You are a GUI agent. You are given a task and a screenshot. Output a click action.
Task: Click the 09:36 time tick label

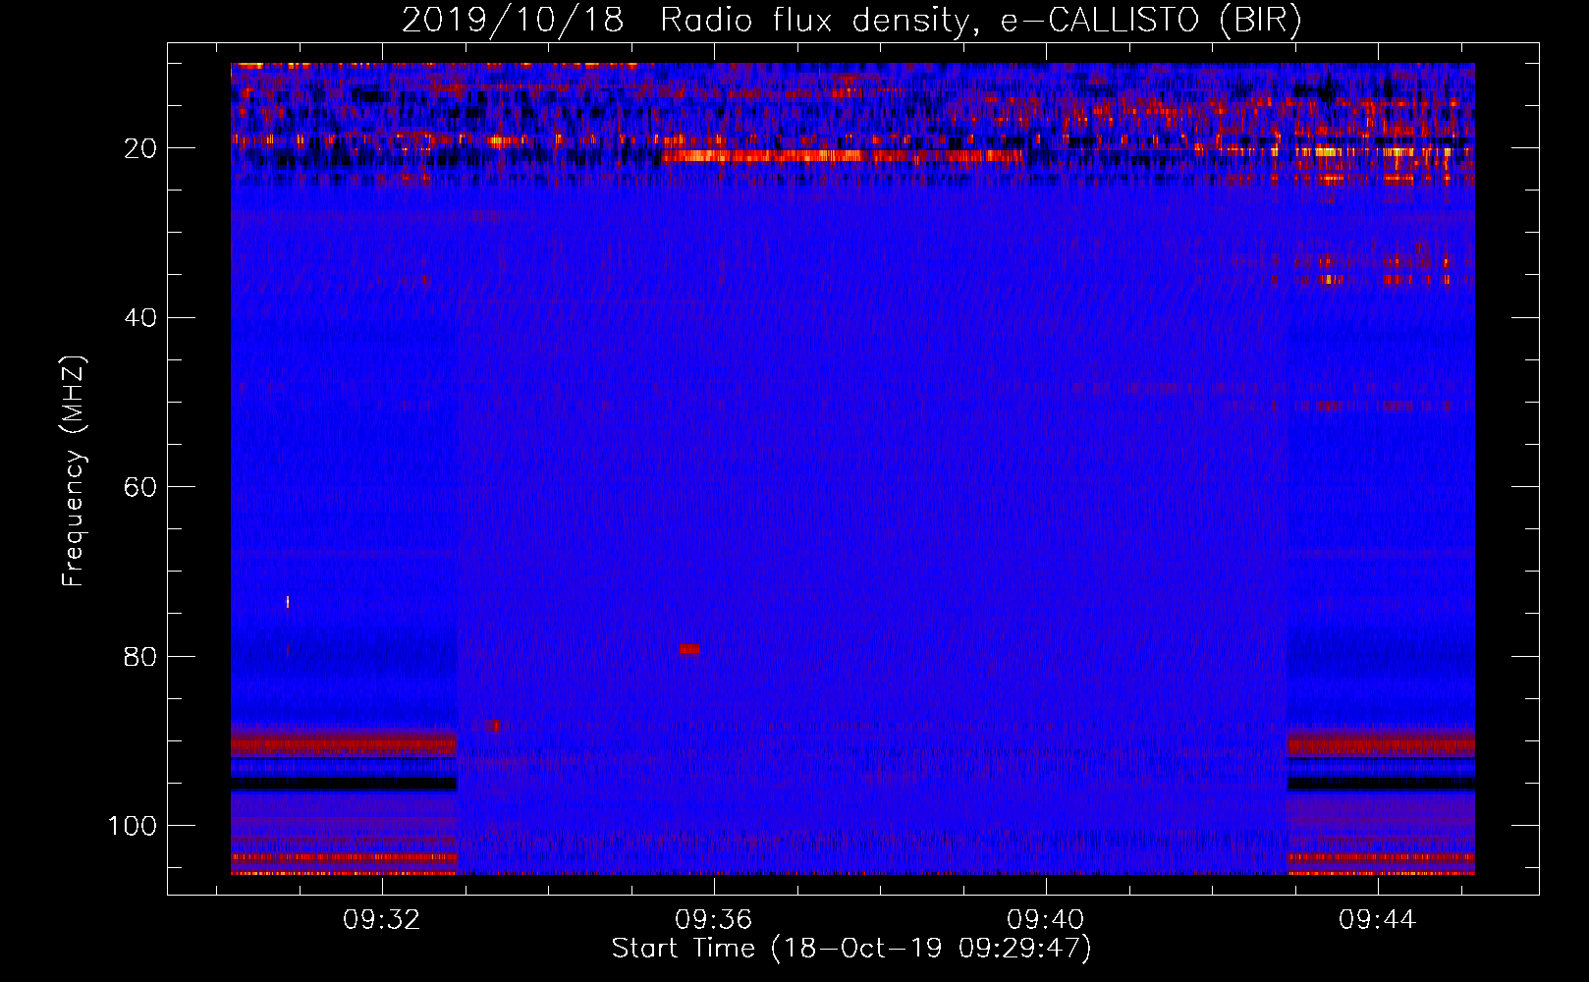point(714,919)
